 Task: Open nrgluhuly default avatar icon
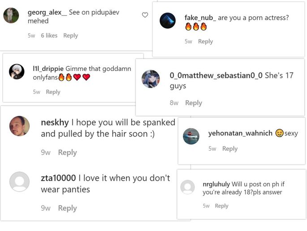point(188,187)
